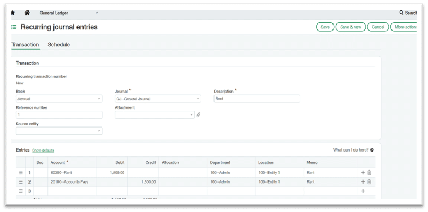
Task: Click the Debit column header
Action: tap(111, 162)
